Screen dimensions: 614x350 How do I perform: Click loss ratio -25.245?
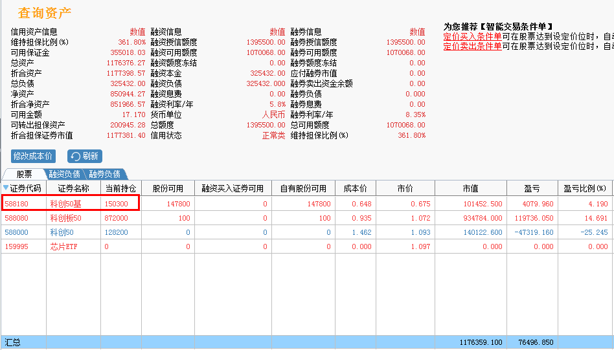(595, 232)
